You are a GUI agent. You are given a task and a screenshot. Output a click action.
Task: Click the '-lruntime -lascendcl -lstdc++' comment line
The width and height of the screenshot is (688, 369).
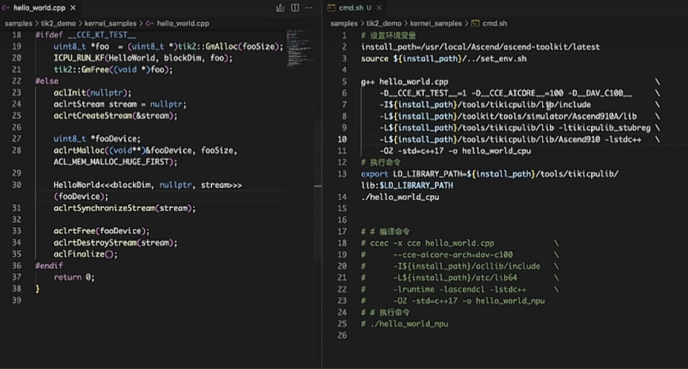click(444, 289)
